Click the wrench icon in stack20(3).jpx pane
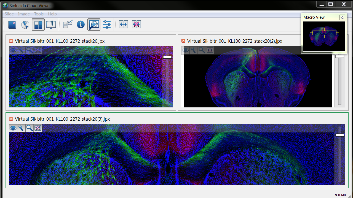Image resolution: width=353 pixels, height=198 pixels. tap(21, 128)
